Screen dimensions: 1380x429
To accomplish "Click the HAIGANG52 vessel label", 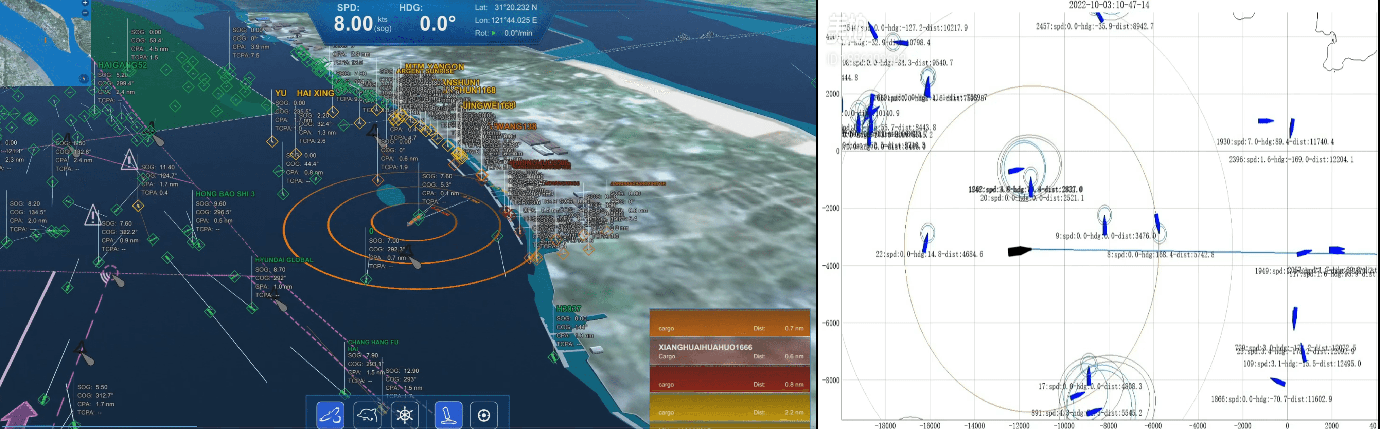I will [x=122, y=65].
